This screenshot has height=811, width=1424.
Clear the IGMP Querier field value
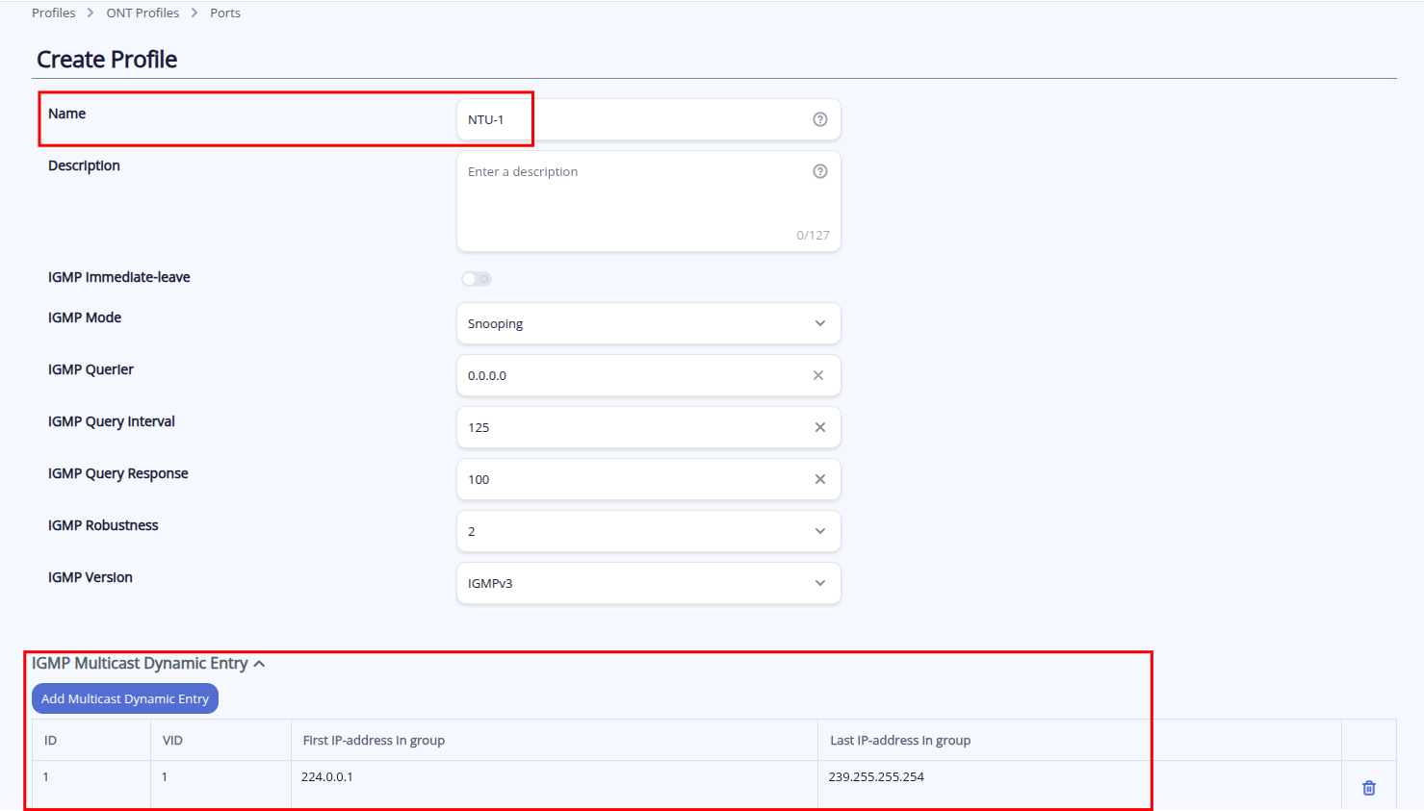[818, 375]
